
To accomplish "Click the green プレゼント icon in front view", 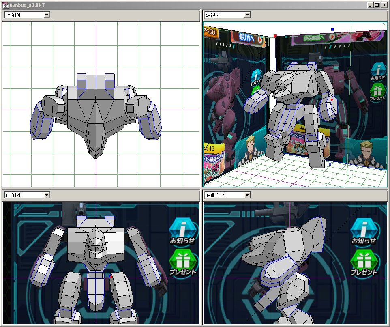I will click(183, 262).
